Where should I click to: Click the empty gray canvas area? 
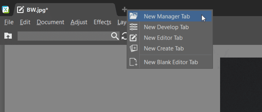(x=84, y=80)
